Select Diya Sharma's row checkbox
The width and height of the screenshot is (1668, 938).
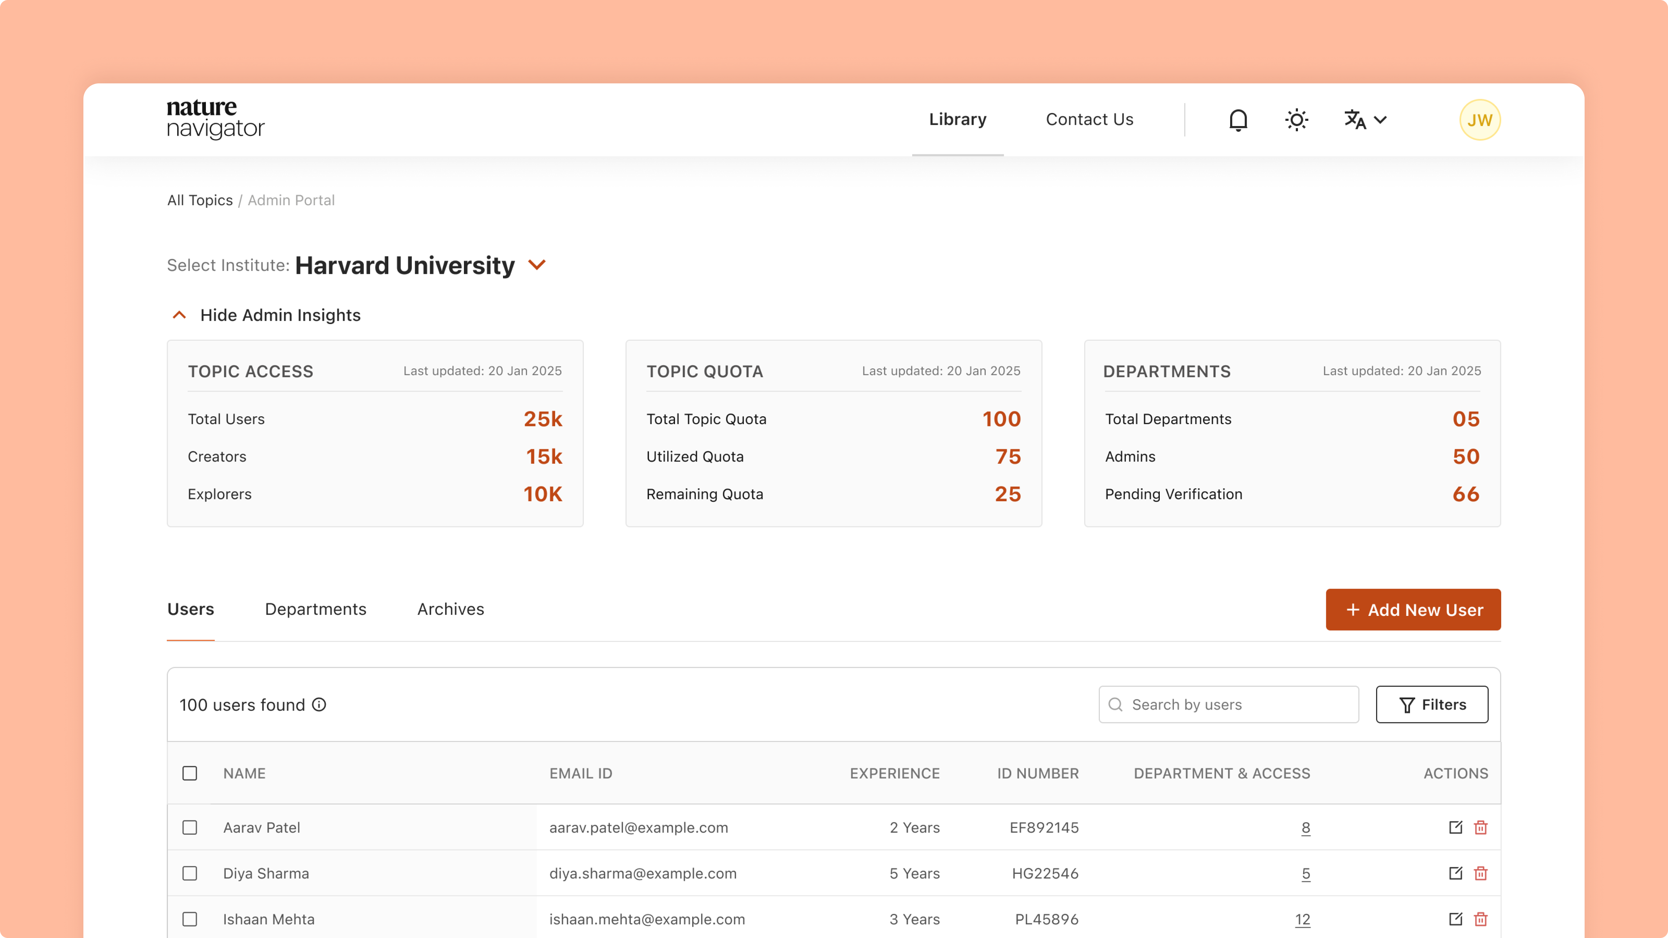(x=190, y=873)
